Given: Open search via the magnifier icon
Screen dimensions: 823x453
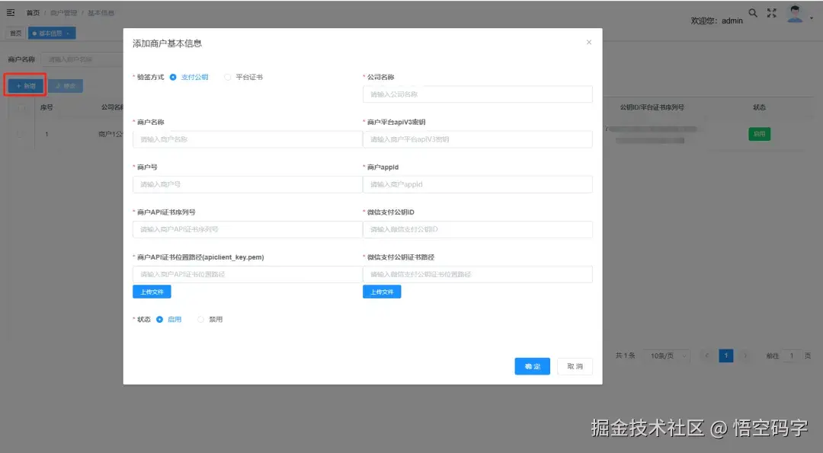Looking at the screenshot, I should click(x=753, y=13).
